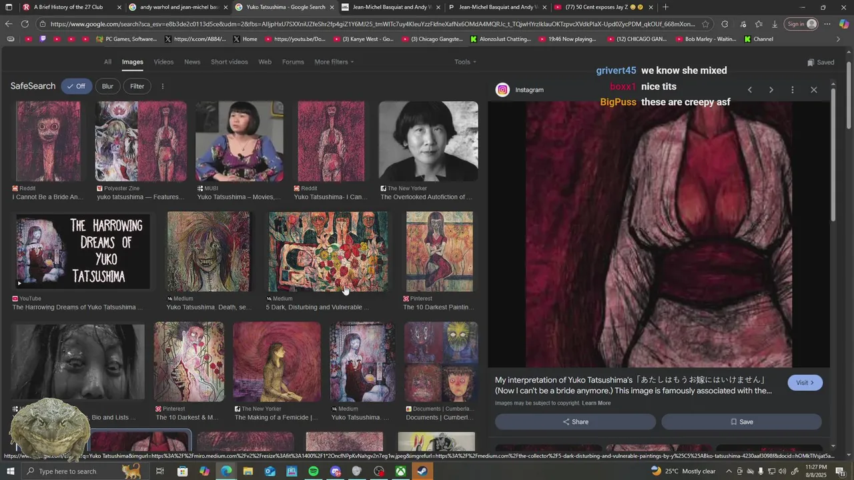Click the preview panel vertical scrollbar

(x=833, y=153)
